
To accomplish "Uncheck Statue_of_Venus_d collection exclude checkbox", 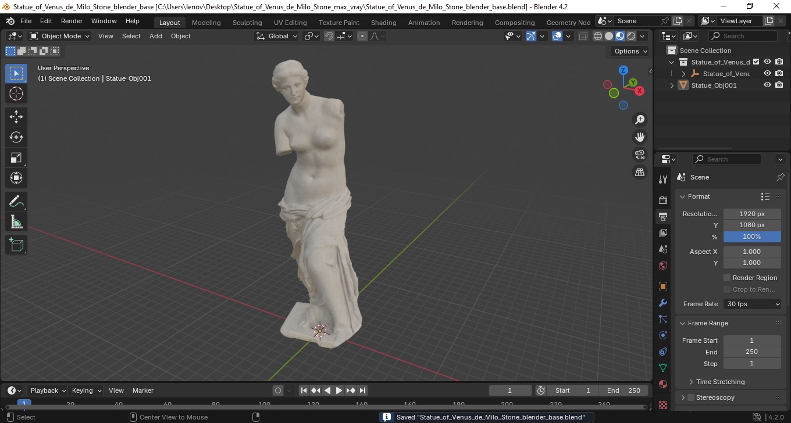I will pos(756,62).
